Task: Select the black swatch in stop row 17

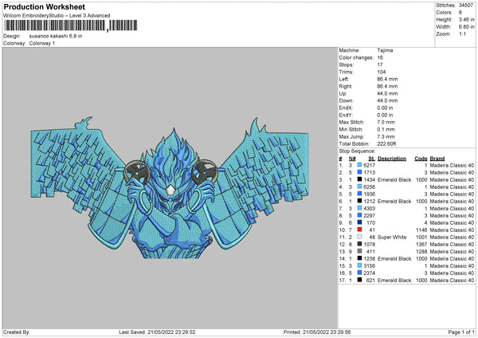Action: 360,280
